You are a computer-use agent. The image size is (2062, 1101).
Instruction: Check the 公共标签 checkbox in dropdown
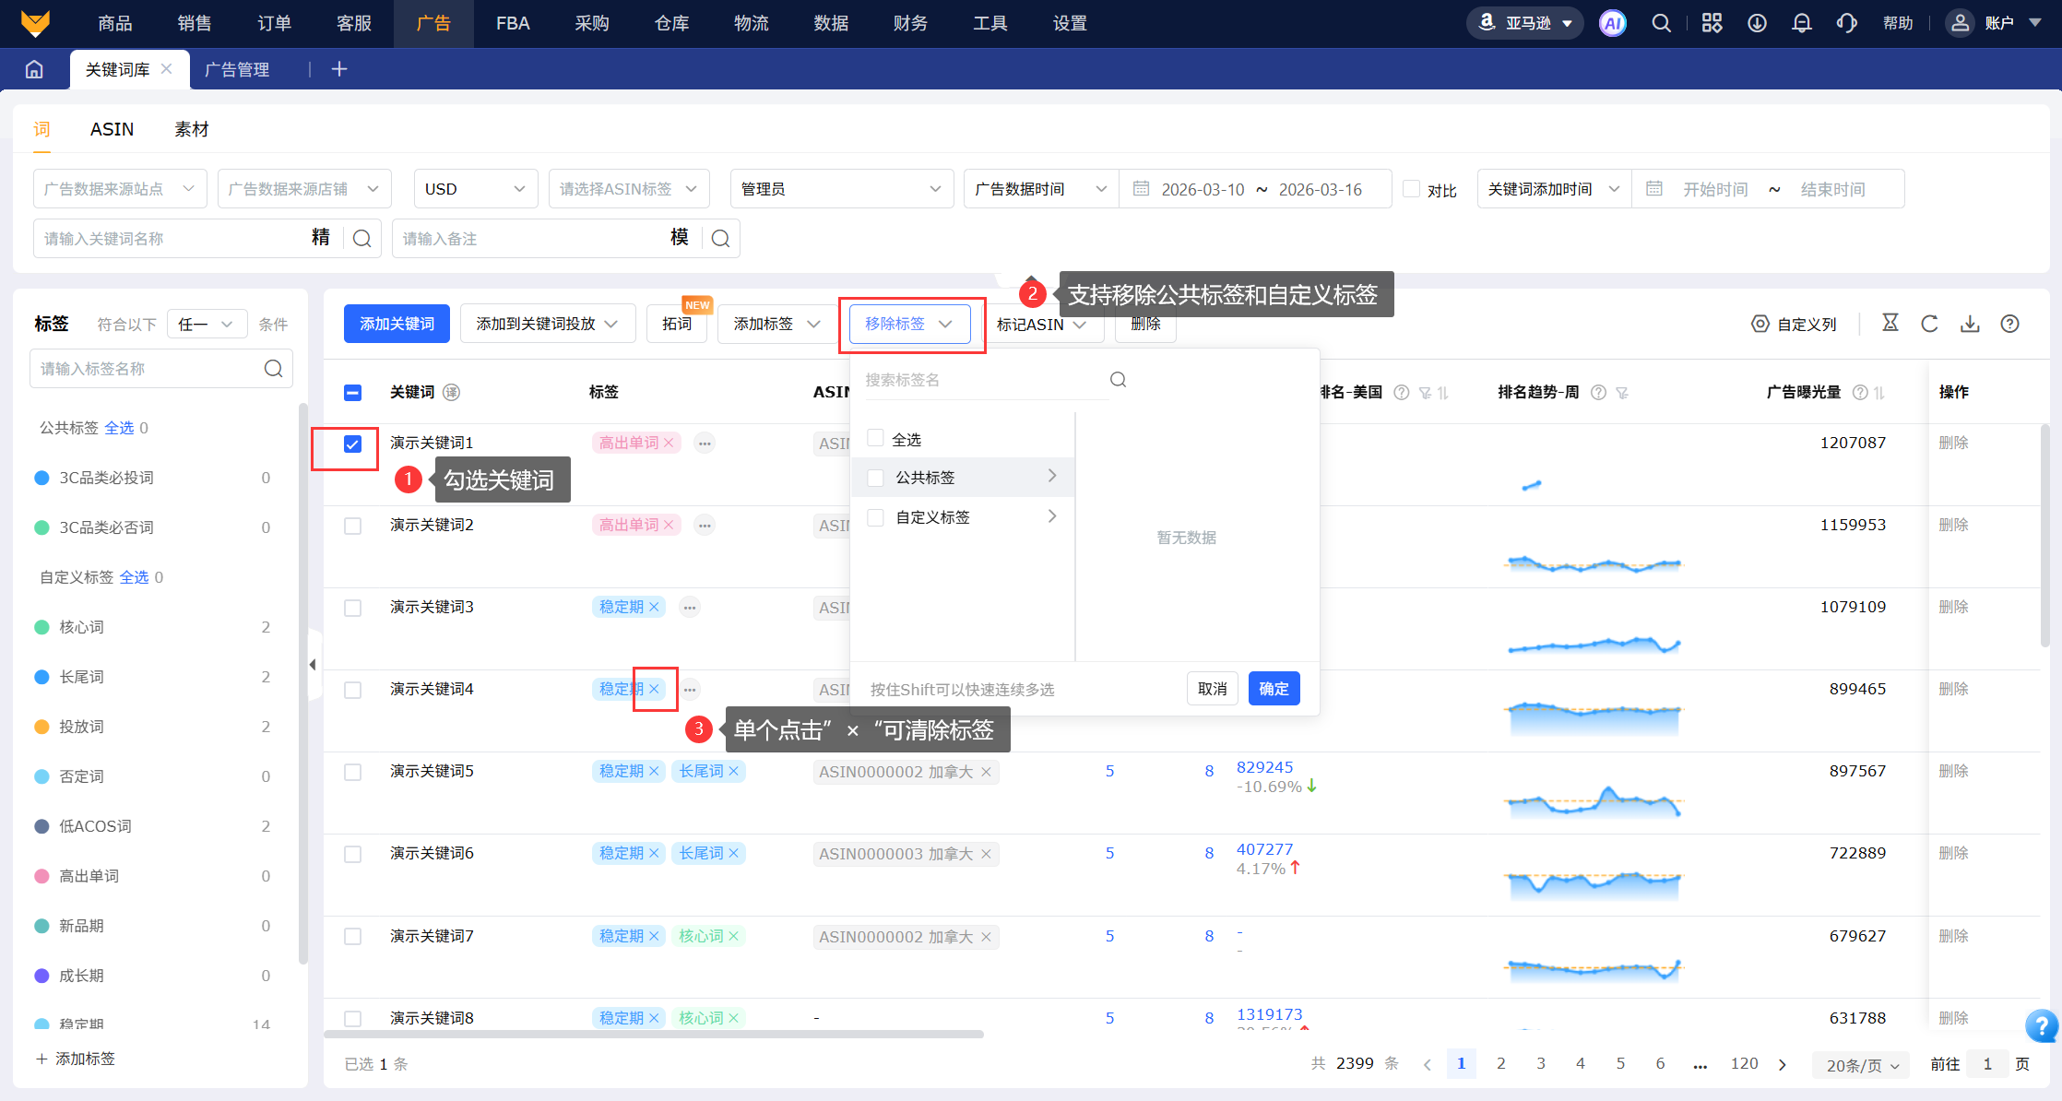pyautogui.click(x=876, y=478)
